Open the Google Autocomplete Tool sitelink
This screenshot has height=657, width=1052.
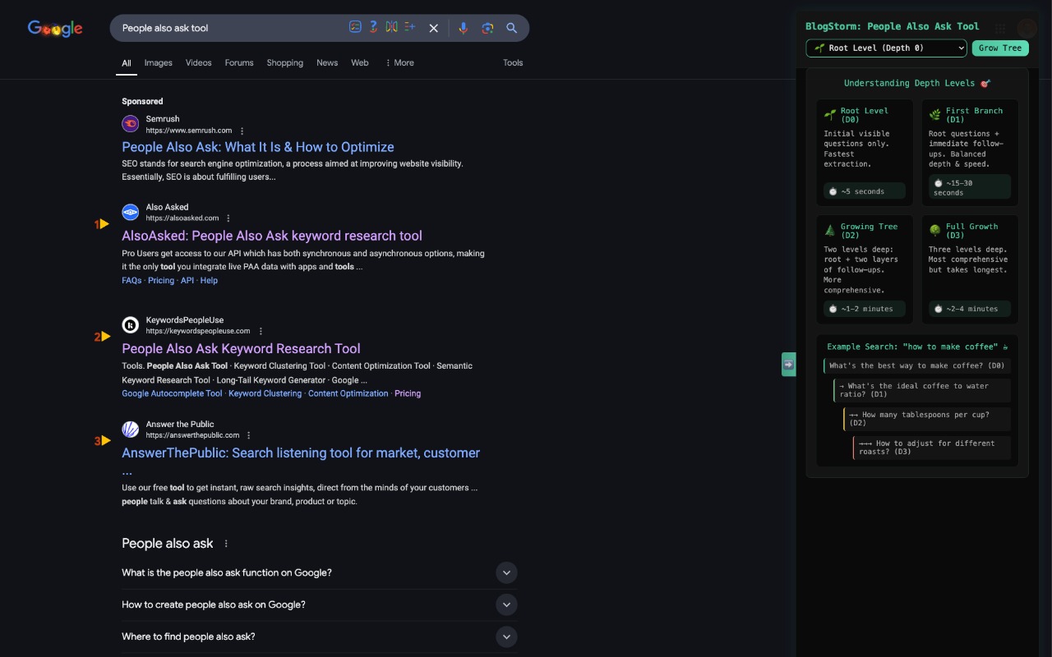click(x=172, y=393)
